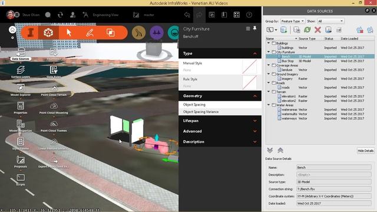Open the help question mark icon

click(249, 15)
